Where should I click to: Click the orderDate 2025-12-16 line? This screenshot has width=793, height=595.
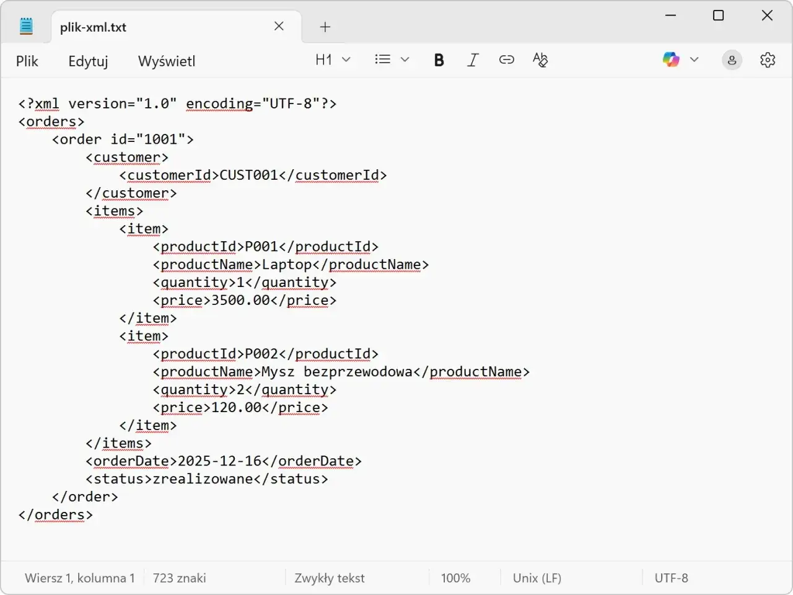(x=224, y=461)
